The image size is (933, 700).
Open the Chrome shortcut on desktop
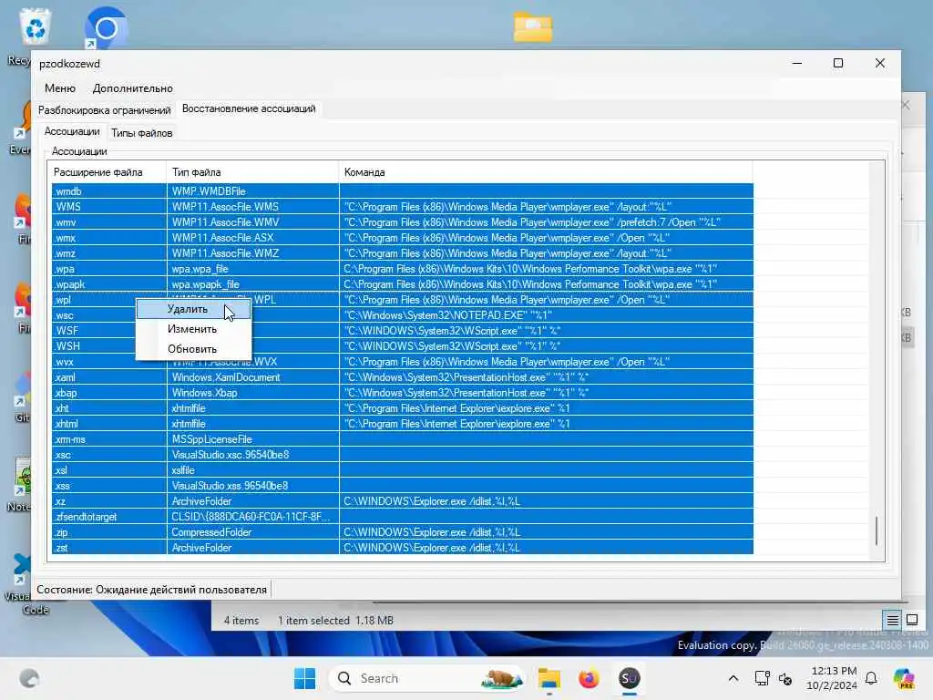[106, 28]
